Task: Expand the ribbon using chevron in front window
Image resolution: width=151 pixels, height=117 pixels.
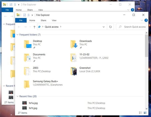Action: pos(142,20)
